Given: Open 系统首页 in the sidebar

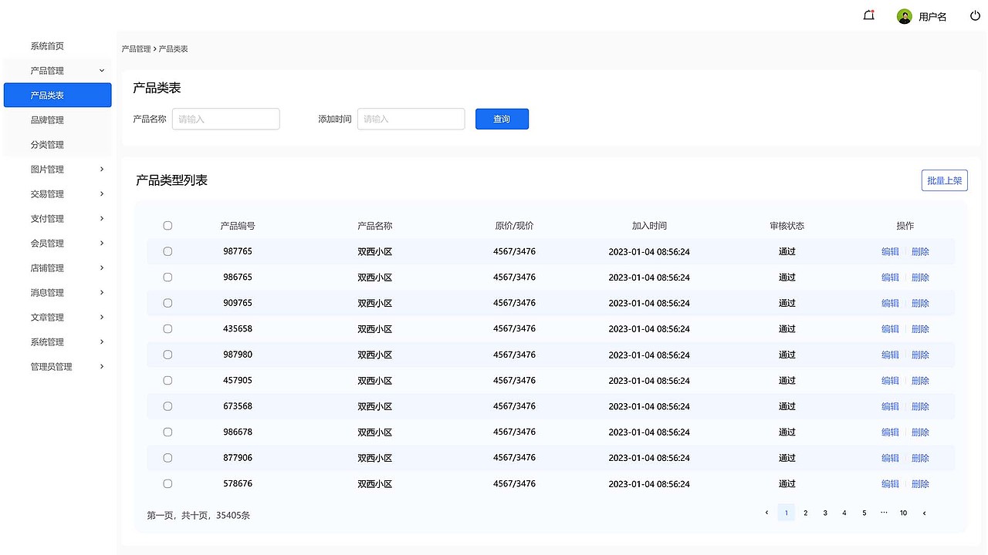Looking at the screenshot, I should click(47, 46).
